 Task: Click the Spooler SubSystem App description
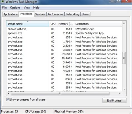(x=89, y=33)
